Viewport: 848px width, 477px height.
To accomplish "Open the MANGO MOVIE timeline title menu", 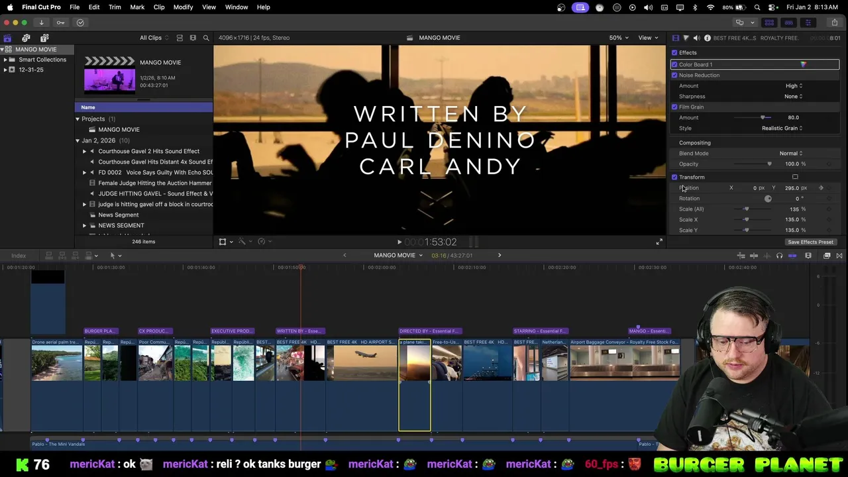I will pos(397,256).
